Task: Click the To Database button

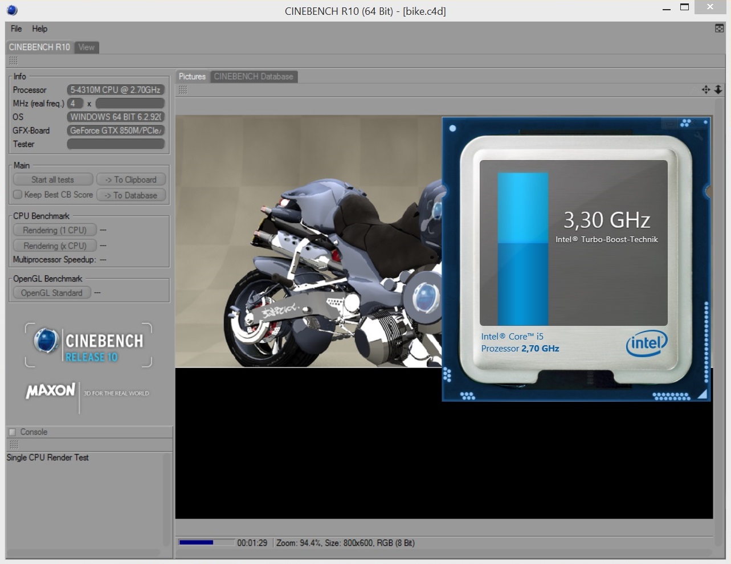Action: point(131,195)
